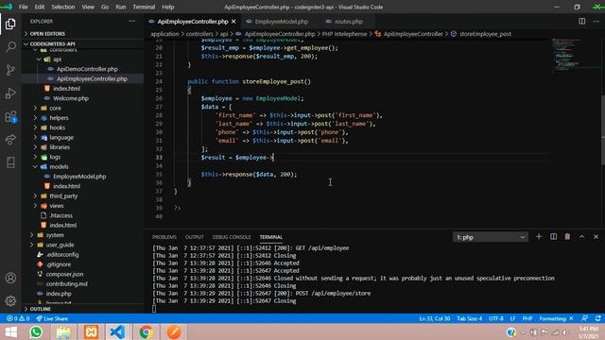Collapse the models folder

tap(82, 167)
